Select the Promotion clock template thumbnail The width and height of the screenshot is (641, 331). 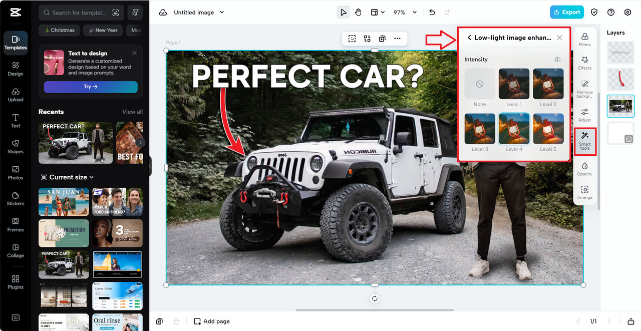coord(64,233)
